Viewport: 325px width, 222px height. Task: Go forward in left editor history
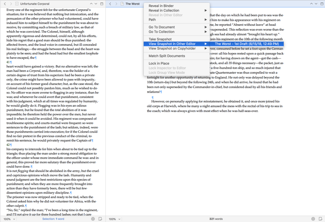coord(11,4)
